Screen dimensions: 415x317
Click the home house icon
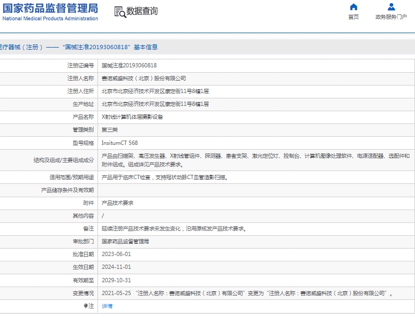coord(353,7)
